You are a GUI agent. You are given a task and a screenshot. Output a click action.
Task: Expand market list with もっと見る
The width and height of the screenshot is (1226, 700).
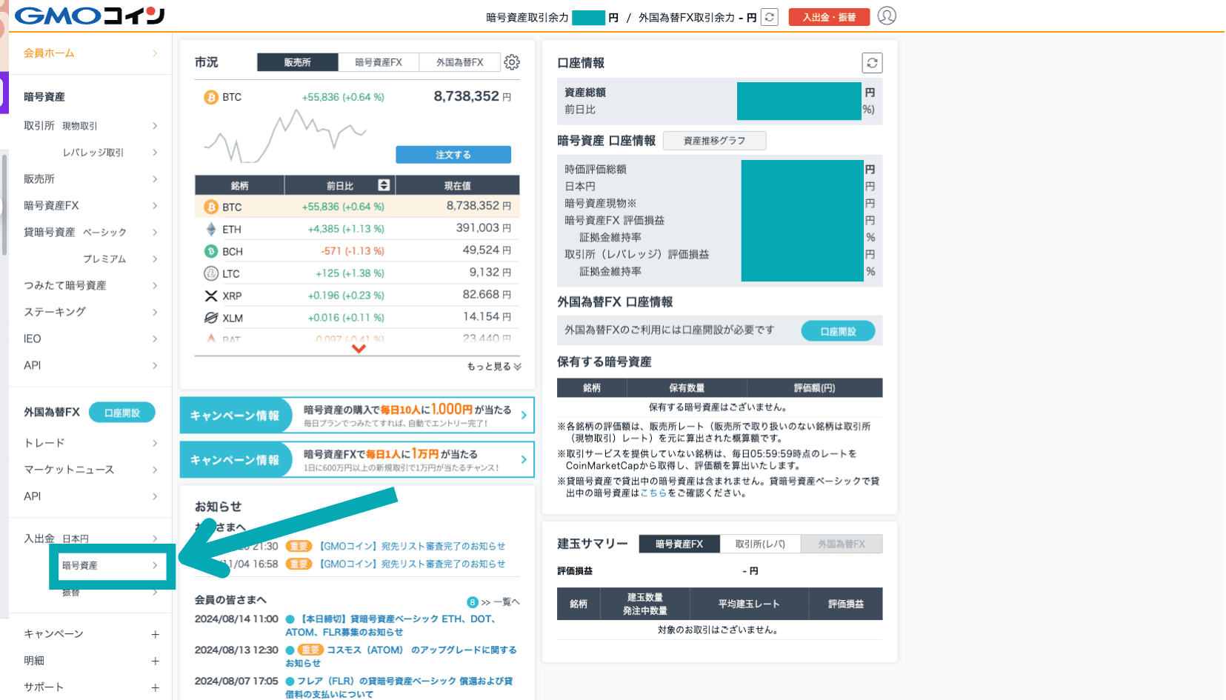click(x=493, y=366)
